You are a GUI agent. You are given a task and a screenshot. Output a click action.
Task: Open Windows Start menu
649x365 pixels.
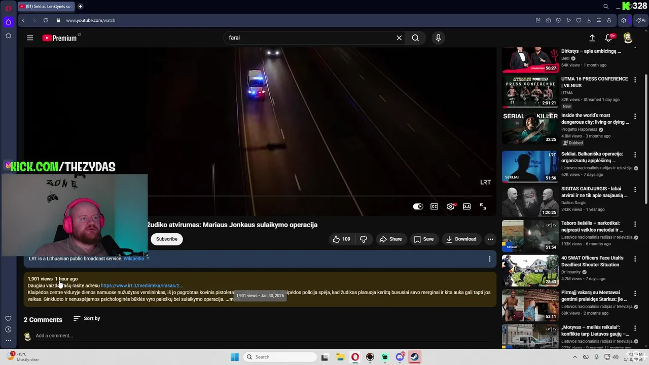point(235,357)
